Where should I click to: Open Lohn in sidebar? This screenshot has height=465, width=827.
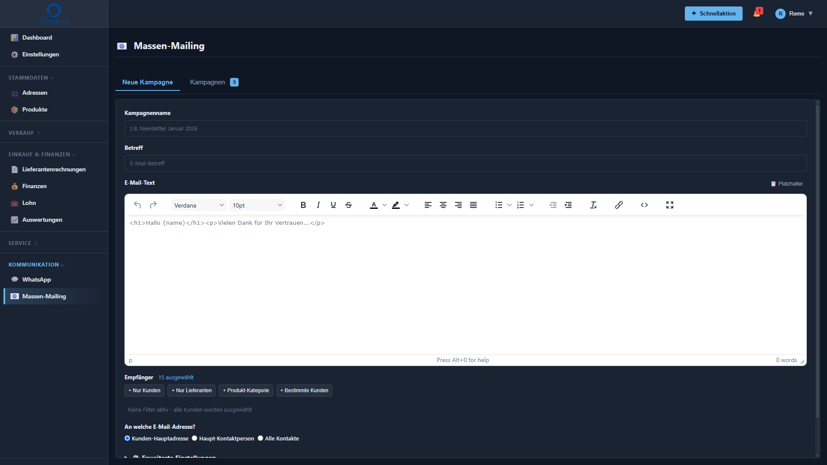[x=54, y=203]
